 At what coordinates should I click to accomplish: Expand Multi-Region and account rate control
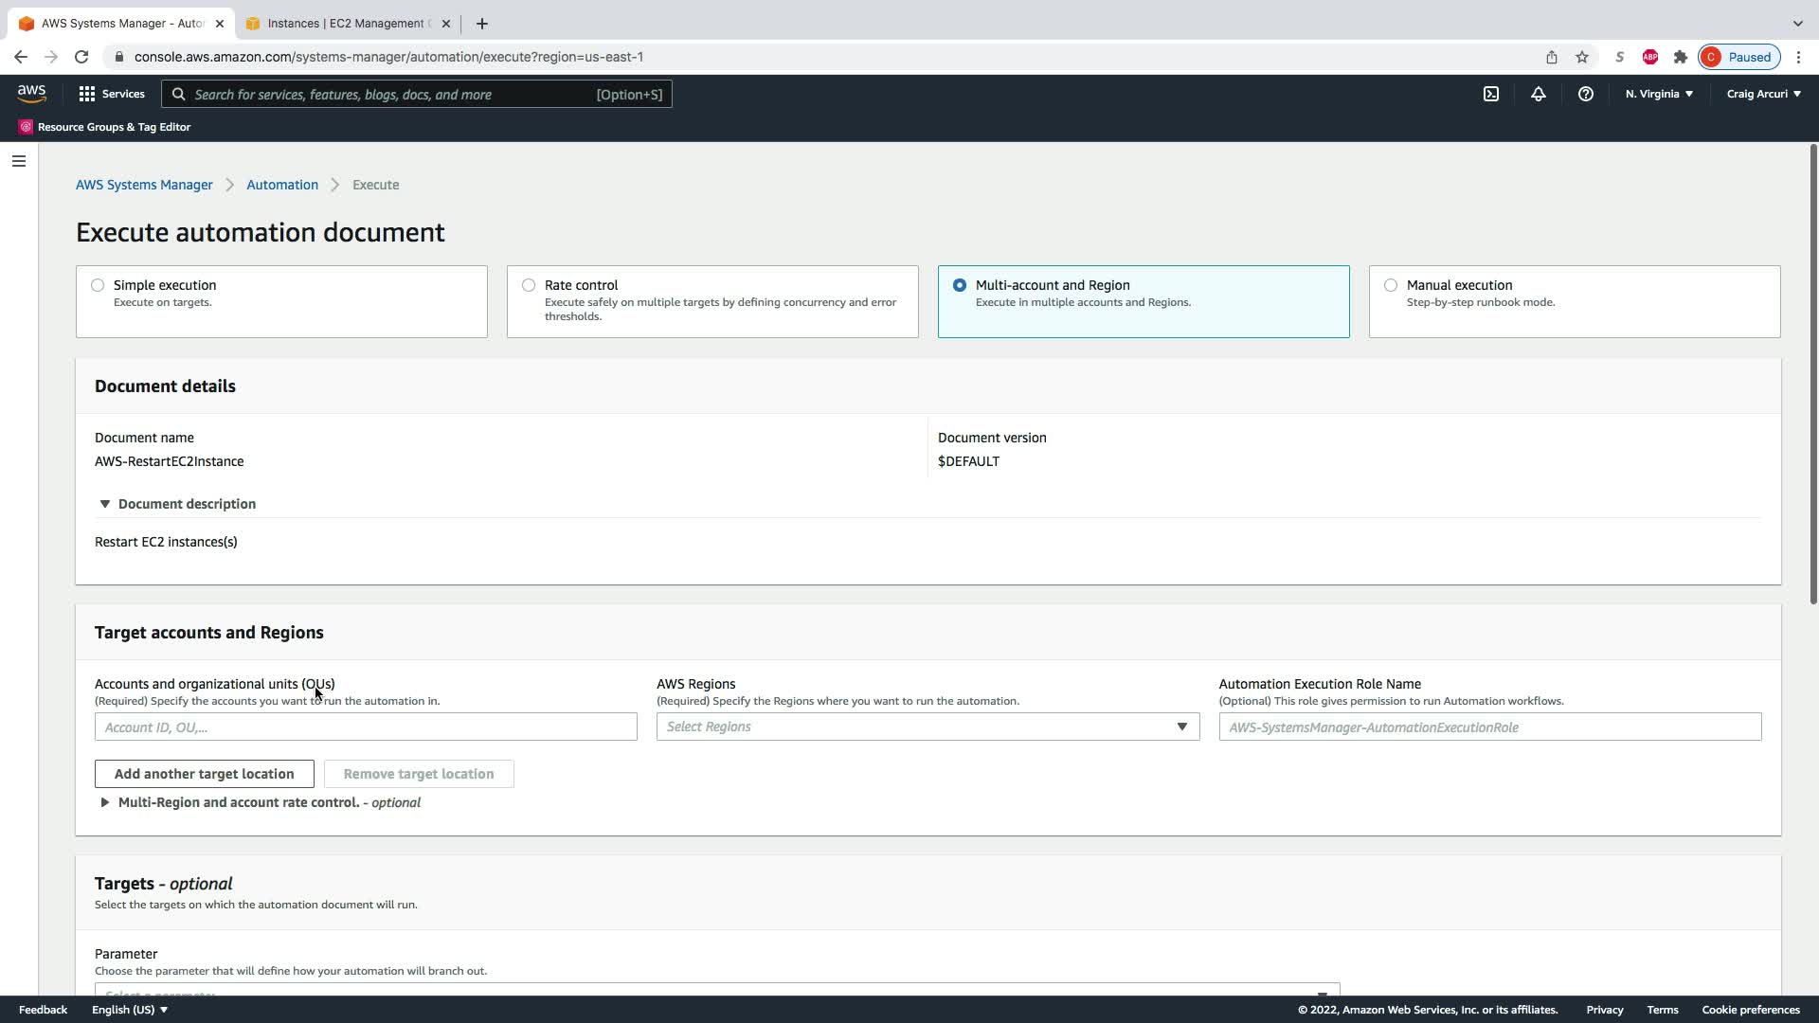tap(105, 802)
